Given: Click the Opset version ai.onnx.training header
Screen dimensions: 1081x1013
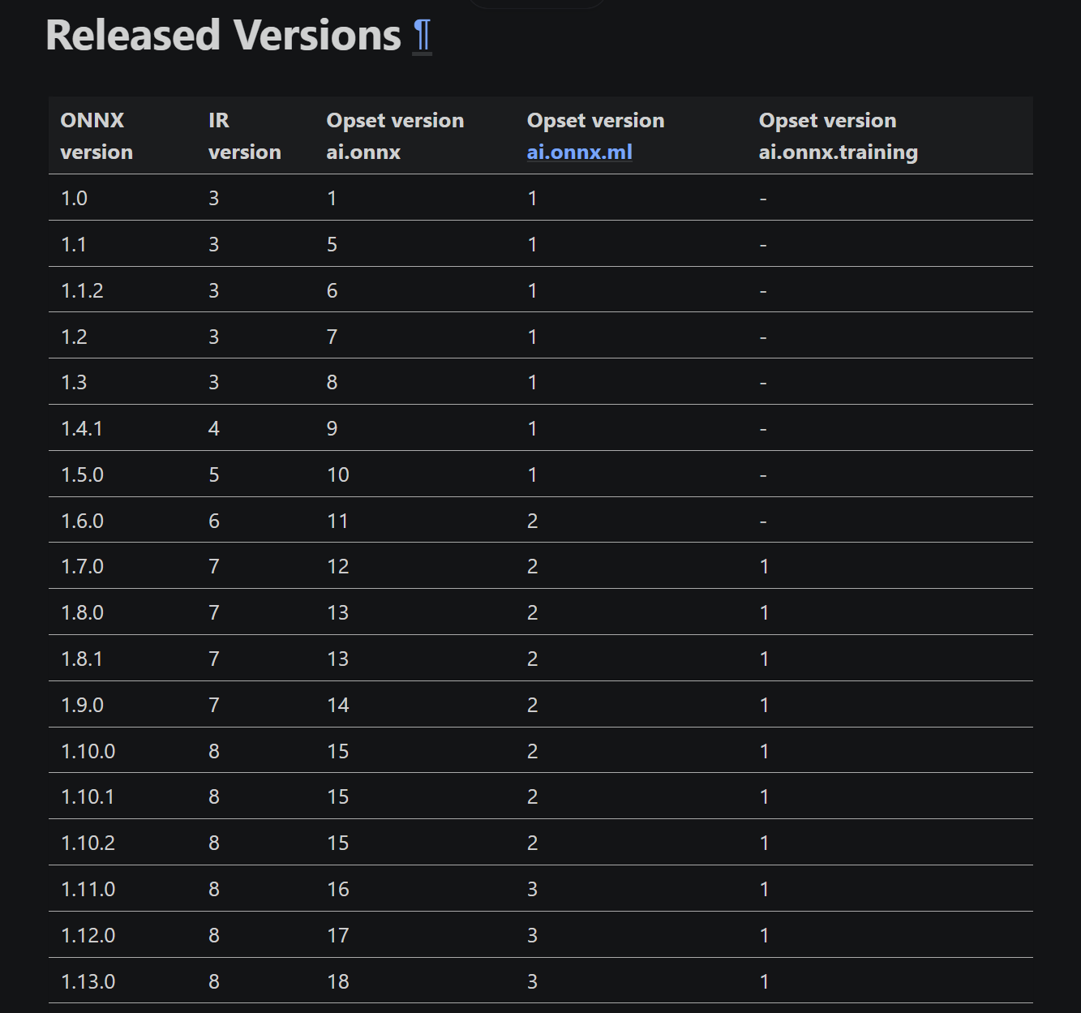Looking at the screenshot, I should 838,135.
